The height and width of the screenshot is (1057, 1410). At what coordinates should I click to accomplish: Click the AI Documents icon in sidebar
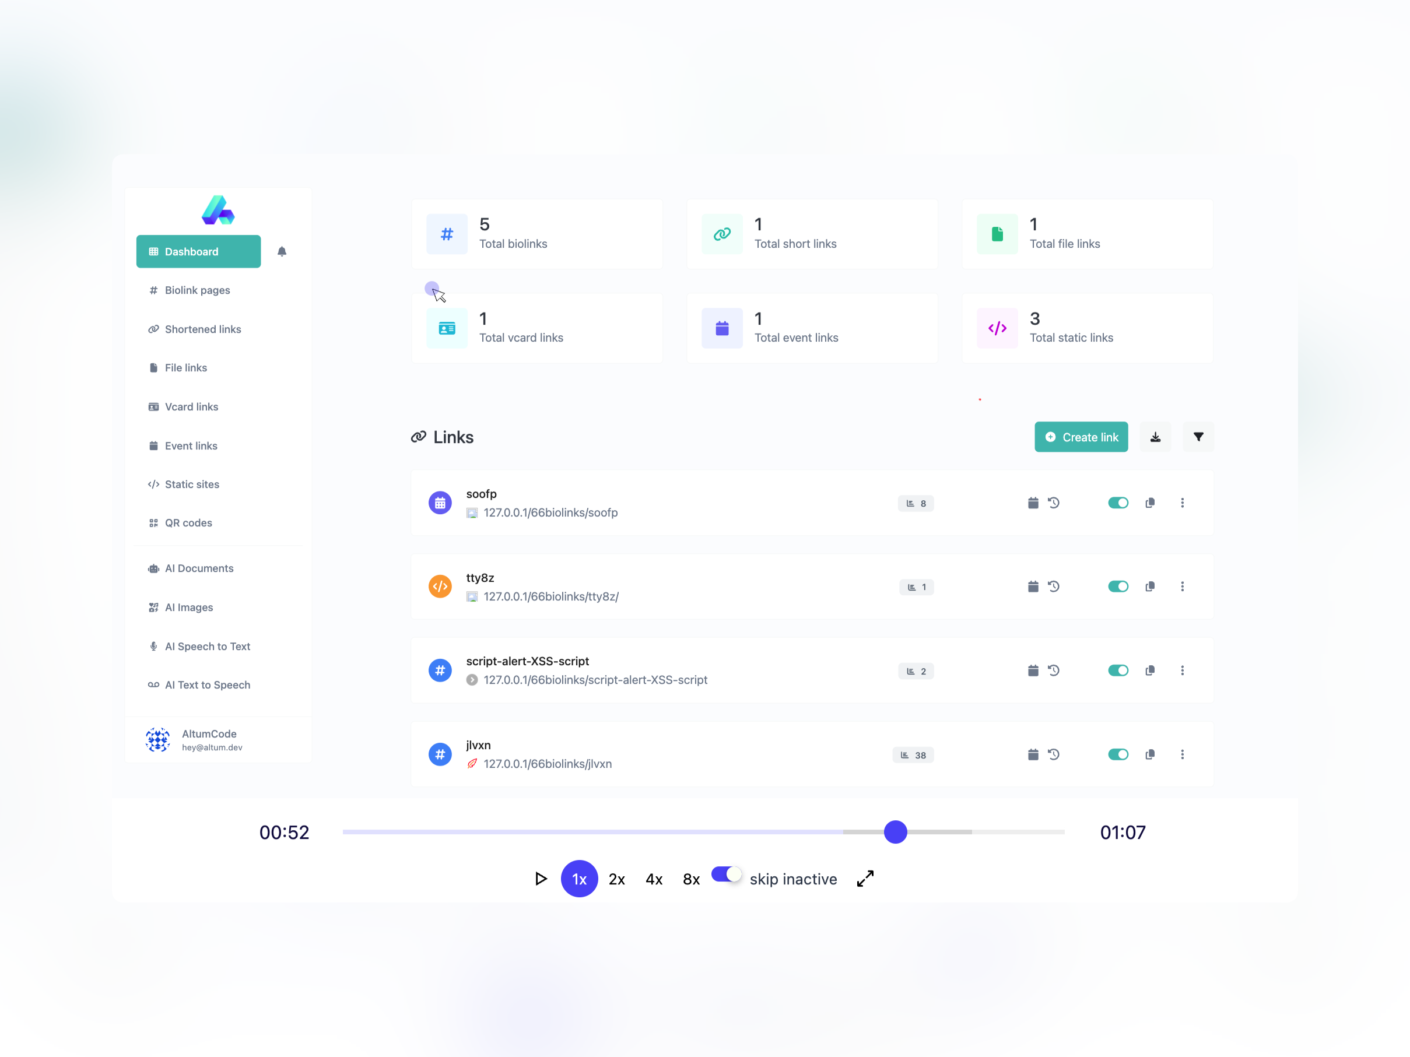(x=155, y=568)
